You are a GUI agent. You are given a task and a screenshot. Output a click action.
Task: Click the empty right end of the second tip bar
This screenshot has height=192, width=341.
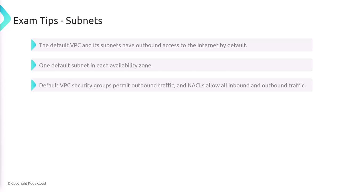[x=266, y=65]
